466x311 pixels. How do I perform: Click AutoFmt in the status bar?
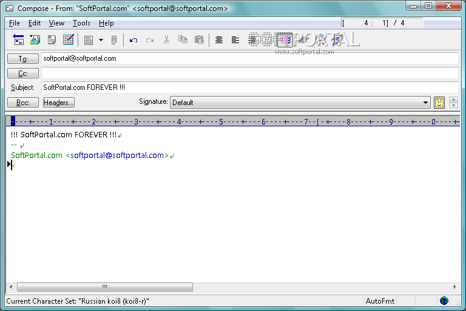[x=380, y=301]
